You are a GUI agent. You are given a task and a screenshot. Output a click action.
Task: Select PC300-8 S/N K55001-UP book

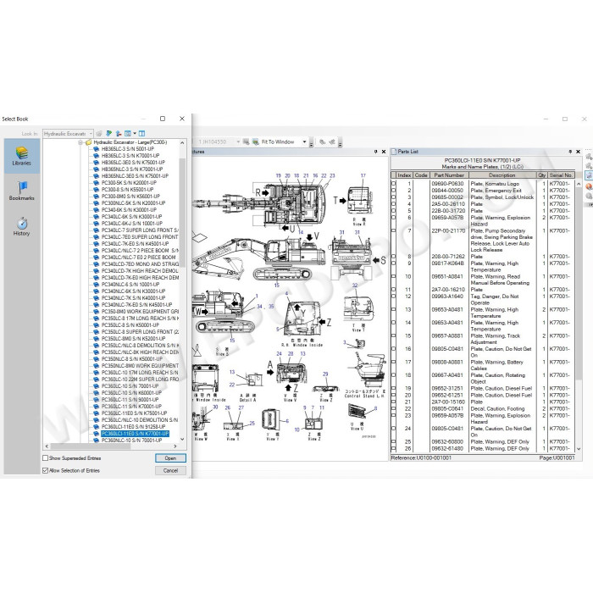(x=127, y=190)
